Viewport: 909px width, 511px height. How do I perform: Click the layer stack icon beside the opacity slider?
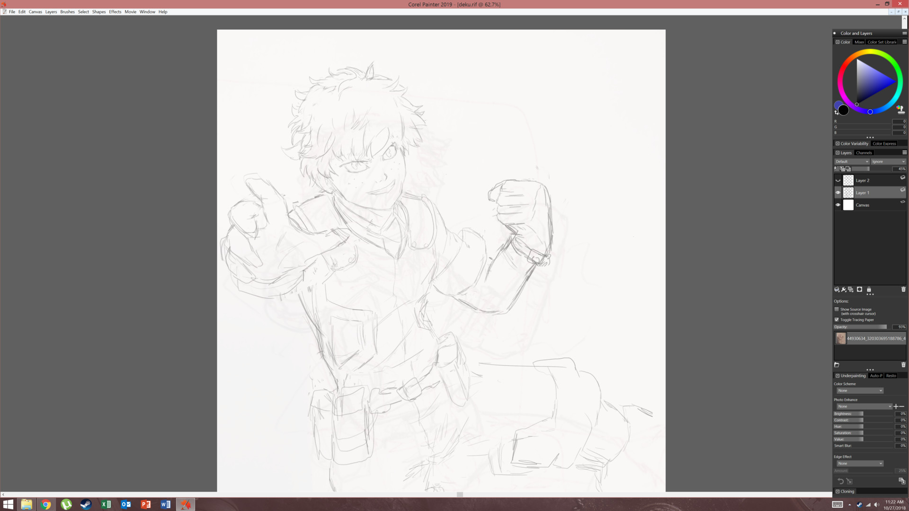coord(848,169)
